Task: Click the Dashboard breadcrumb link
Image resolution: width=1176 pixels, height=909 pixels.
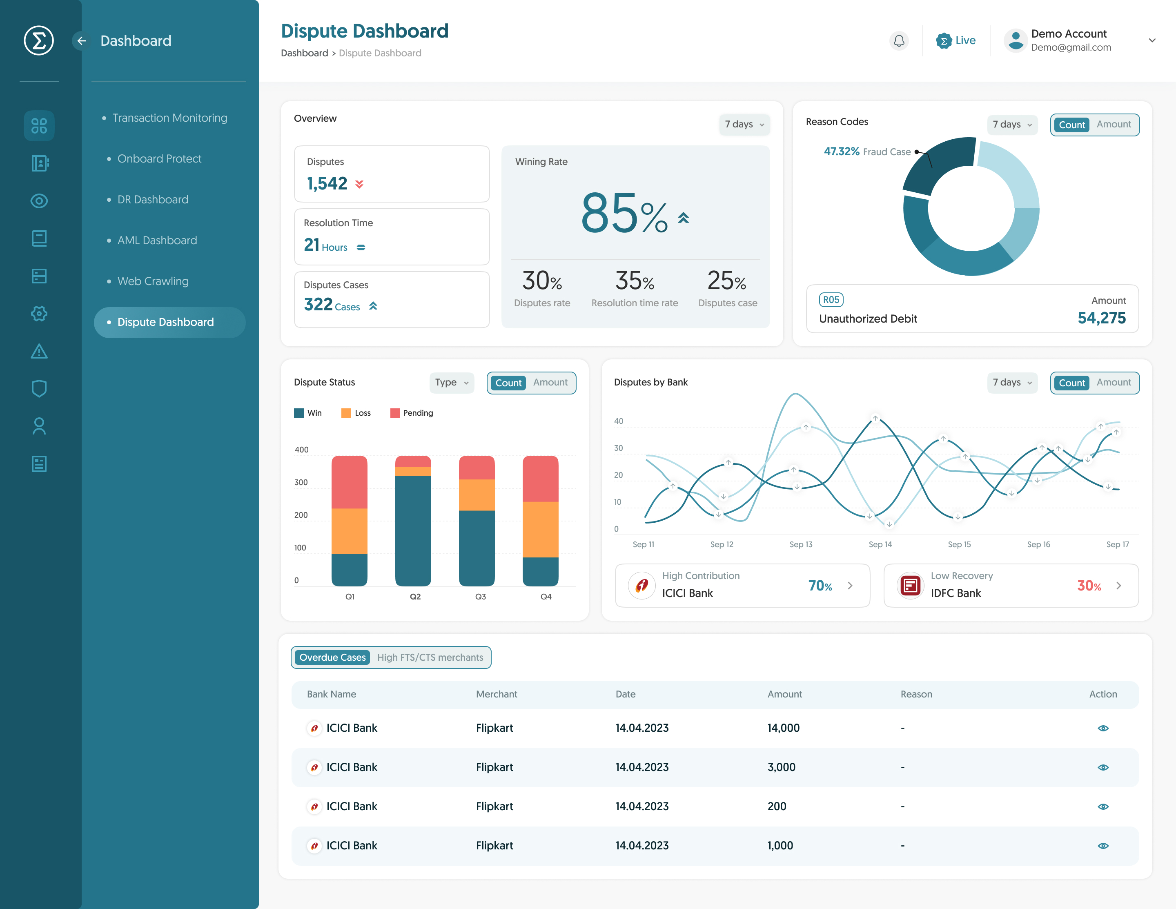Action: point(305,53)
